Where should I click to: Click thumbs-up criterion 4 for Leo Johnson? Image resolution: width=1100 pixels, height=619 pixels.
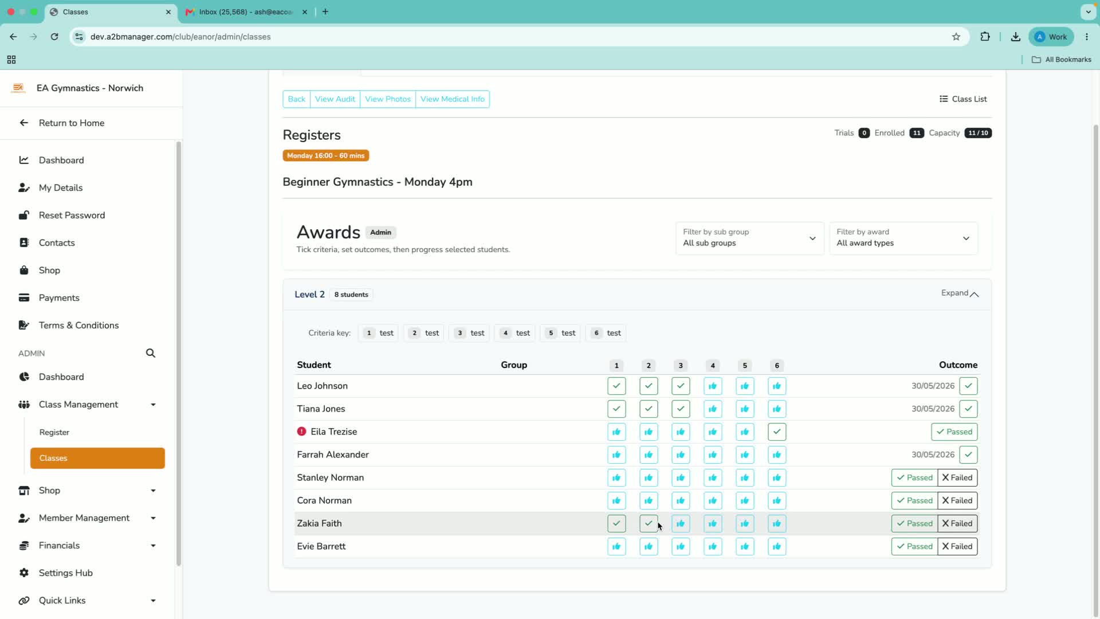click(713, 386)
